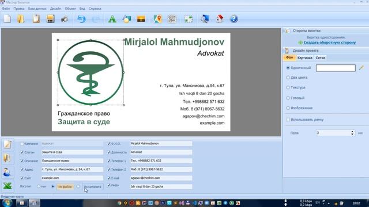Add text with the green letter A tool

click(x=112, y=19)
